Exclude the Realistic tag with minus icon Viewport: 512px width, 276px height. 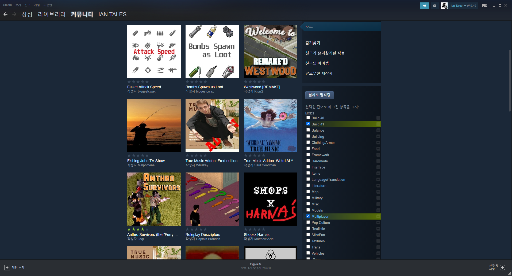point(378,229)
